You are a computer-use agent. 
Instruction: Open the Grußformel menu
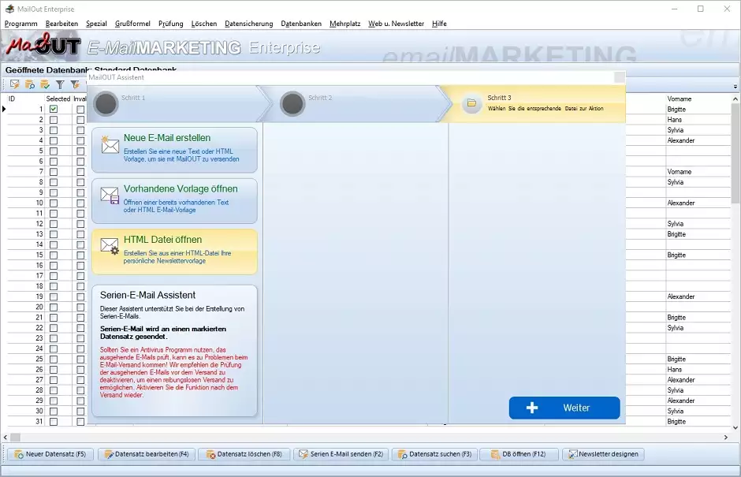132,24
